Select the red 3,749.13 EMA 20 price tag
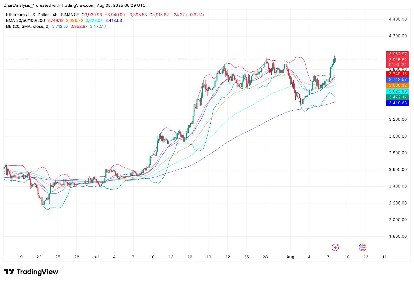414x282 pixels. point(397,74)
